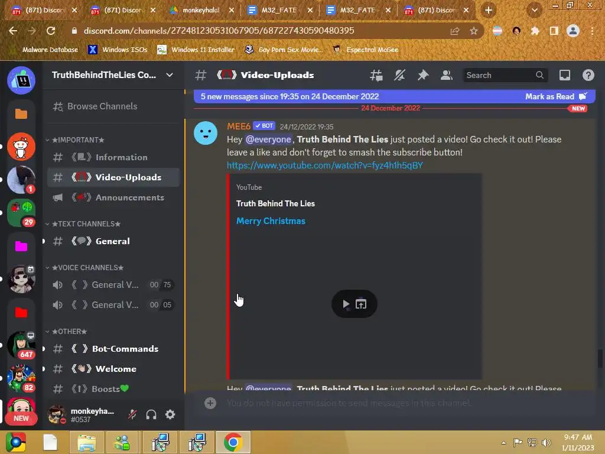Open Windows ISOs bookmark
605x454 pixels.
coord(118,50)
